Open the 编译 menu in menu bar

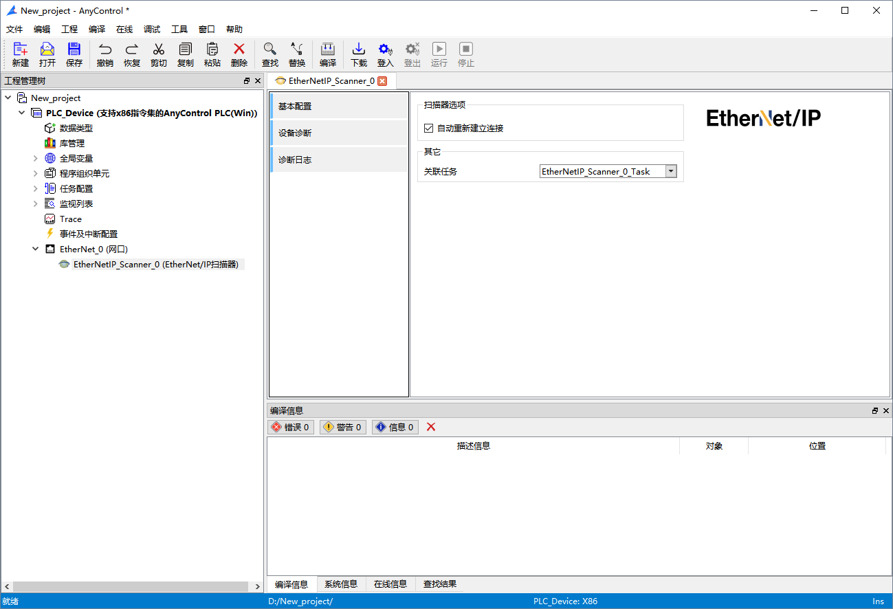click(x=97, y=30)
